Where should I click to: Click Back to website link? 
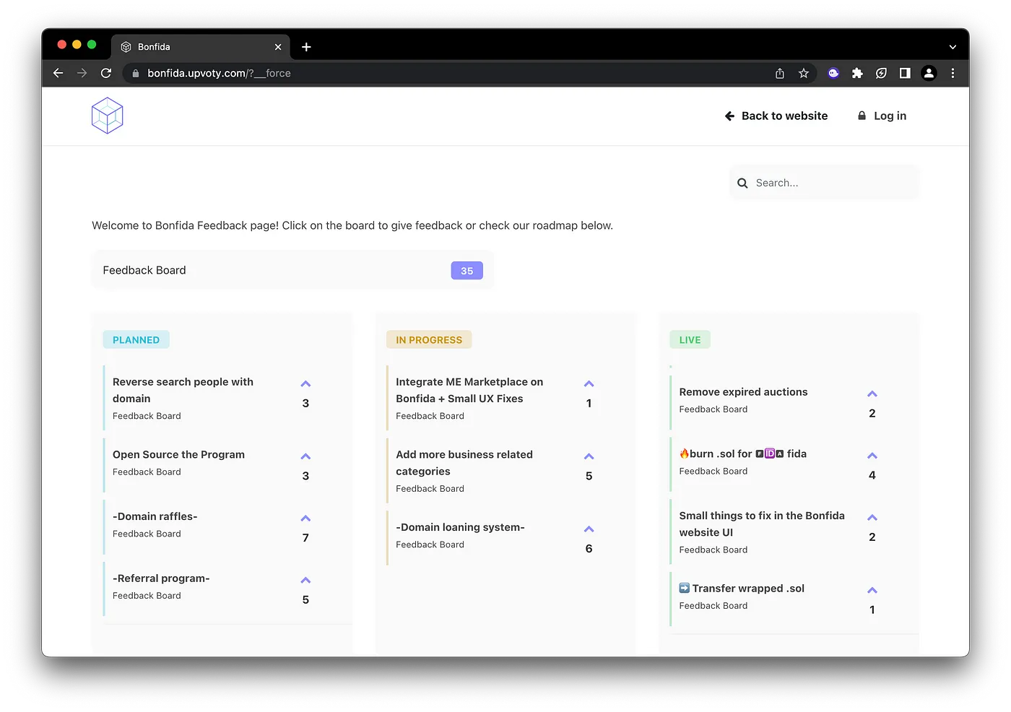click(776, 116)
